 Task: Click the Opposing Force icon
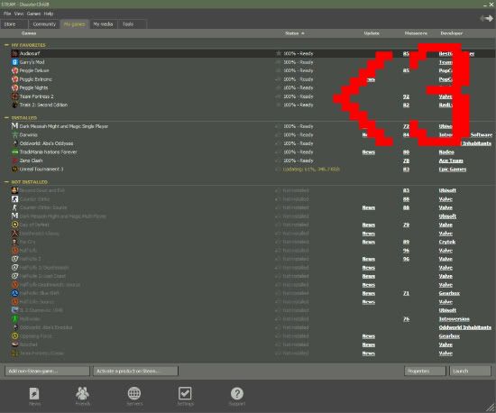click(x=14, y=335)
